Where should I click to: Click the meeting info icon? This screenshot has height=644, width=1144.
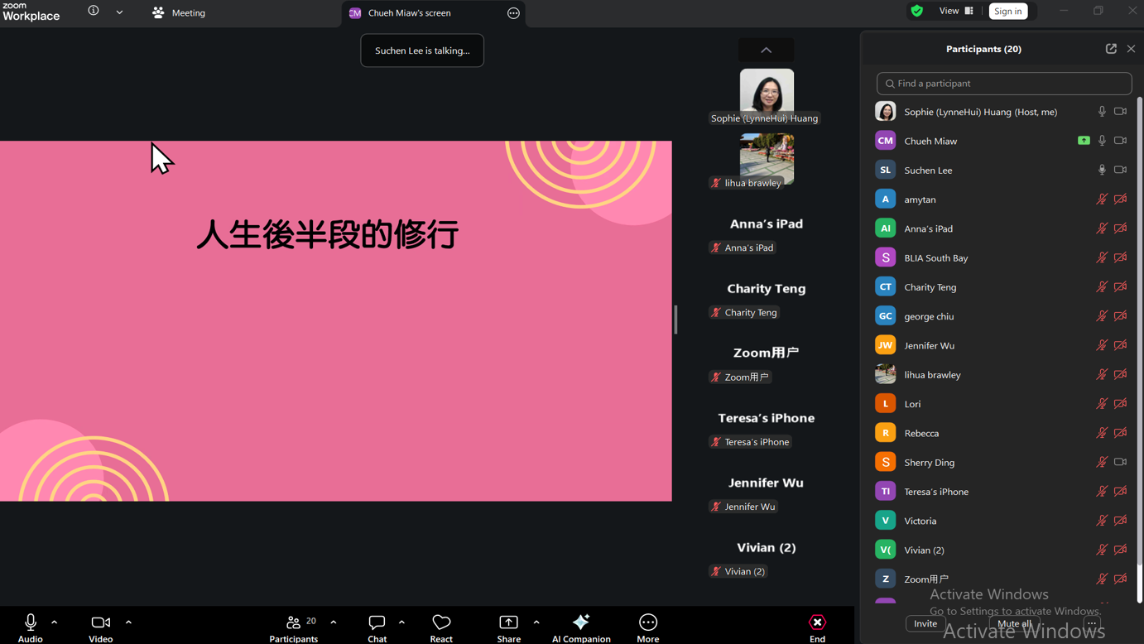(94, 12)
